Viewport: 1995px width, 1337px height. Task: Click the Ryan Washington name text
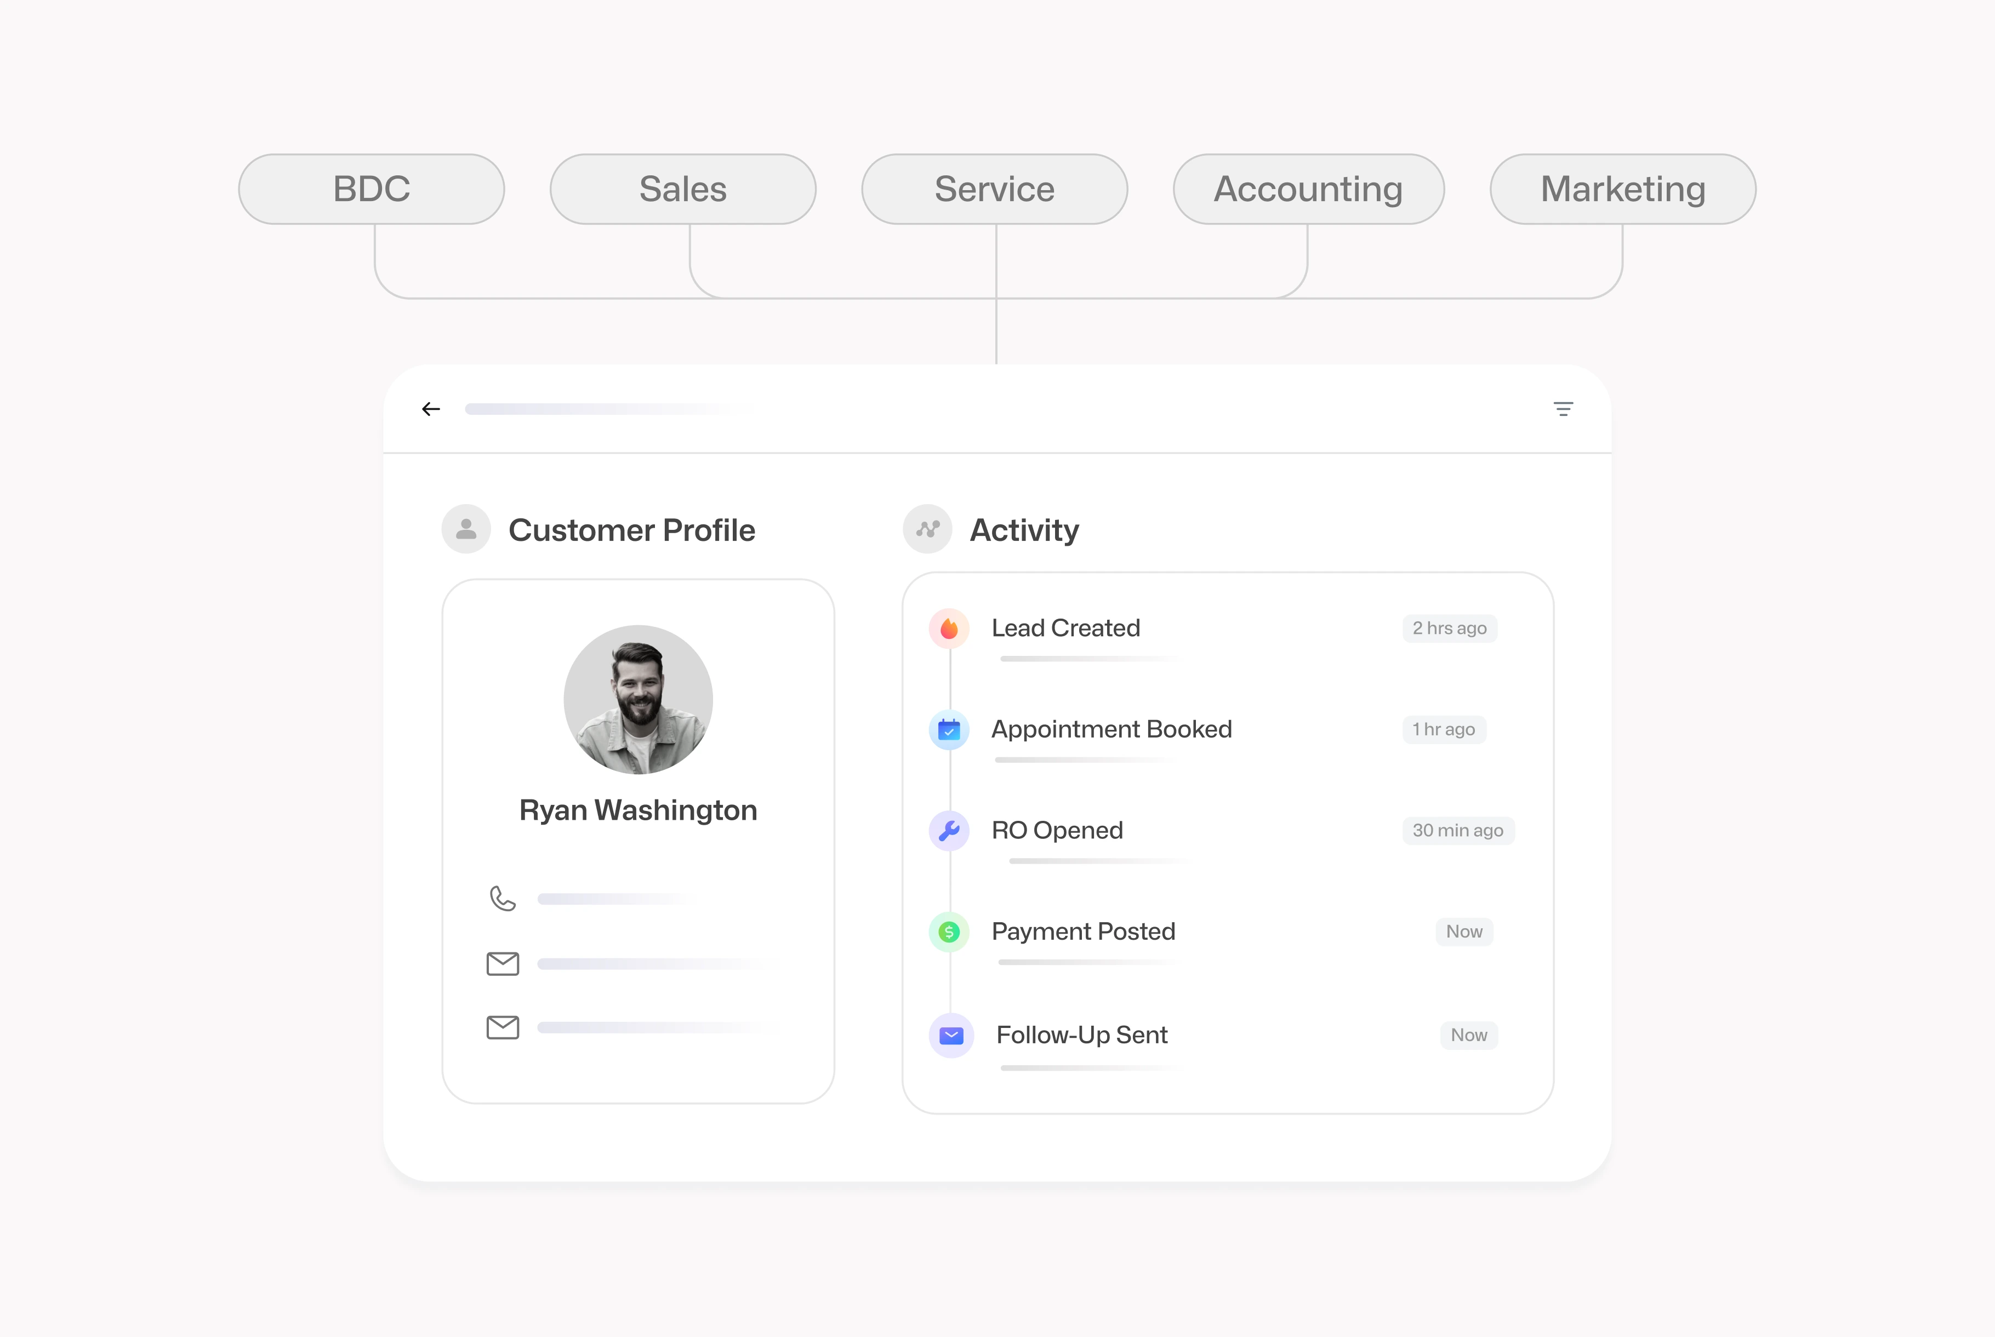pyautogui.click(x=638, y=810)
